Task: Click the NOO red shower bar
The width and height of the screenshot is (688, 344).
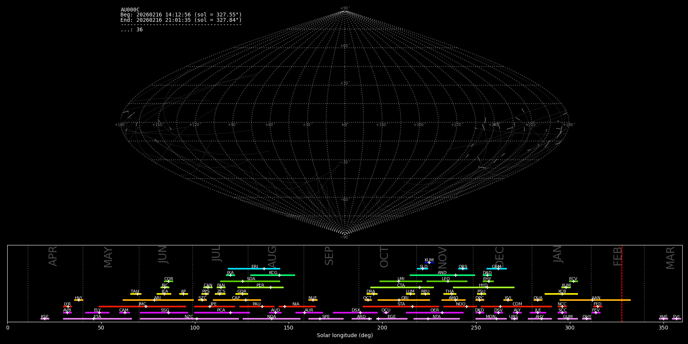Action: (460, 307)
